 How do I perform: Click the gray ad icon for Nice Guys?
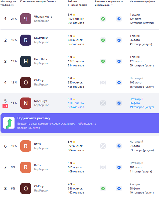103,103
